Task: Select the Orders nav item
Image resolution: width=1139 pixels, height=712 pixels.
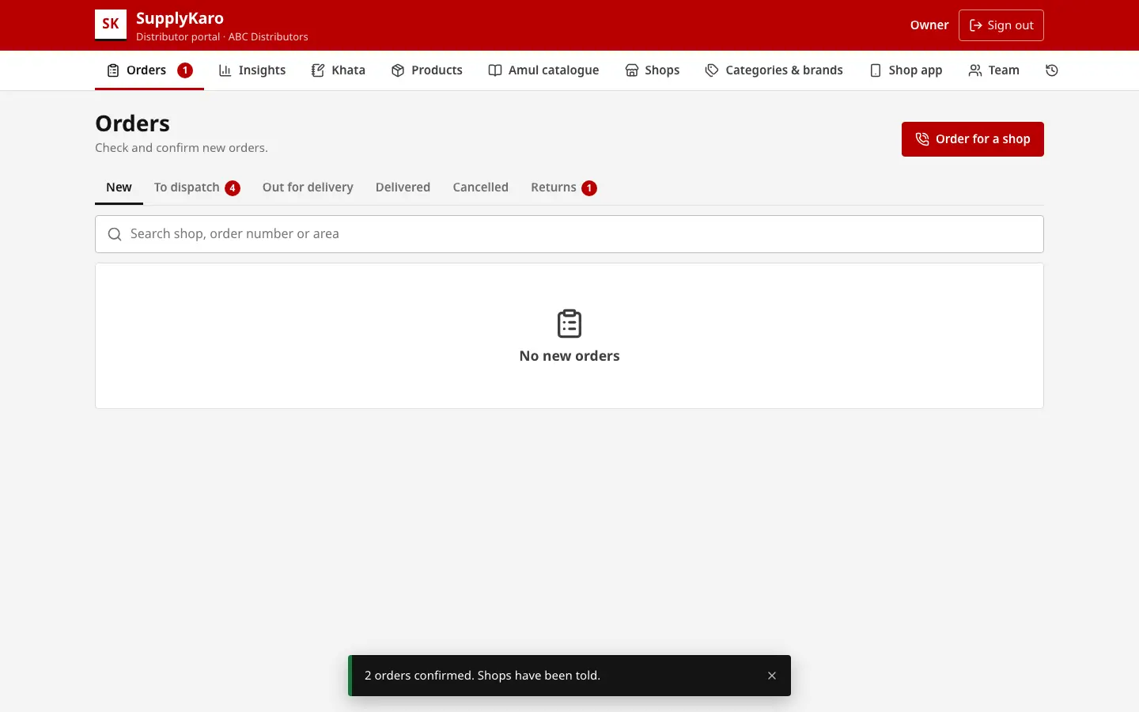Action: 149,70
